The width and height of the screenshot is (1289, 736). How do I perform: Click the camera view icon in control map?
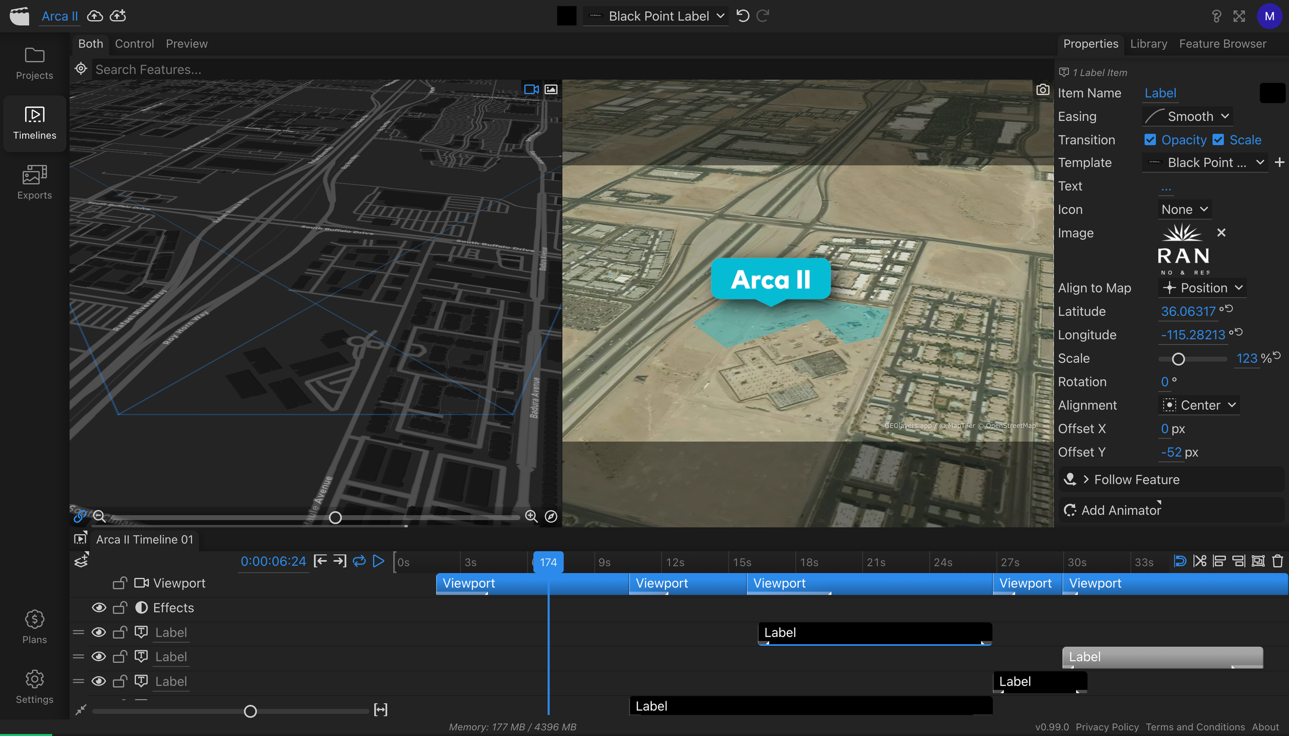point(532,90)
